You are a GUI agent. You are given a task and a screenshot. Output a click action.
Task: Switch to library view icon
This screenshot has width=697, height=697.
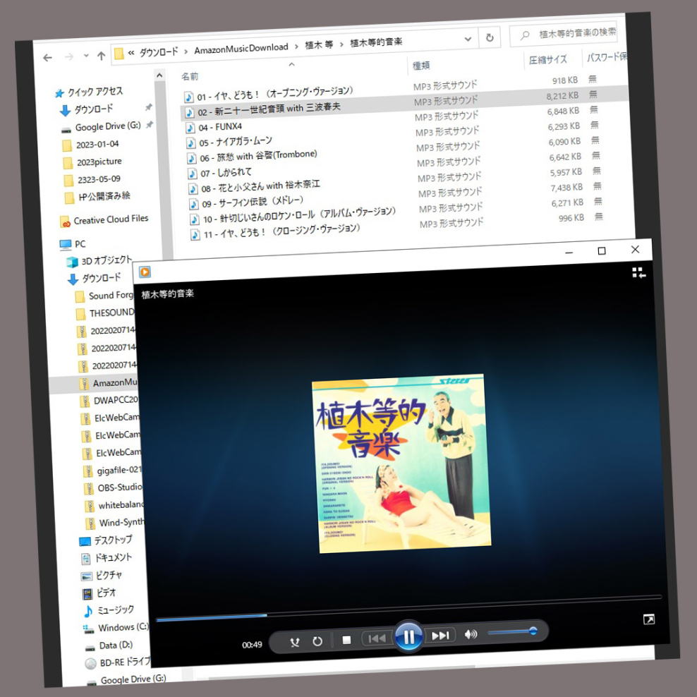(638, 272)
